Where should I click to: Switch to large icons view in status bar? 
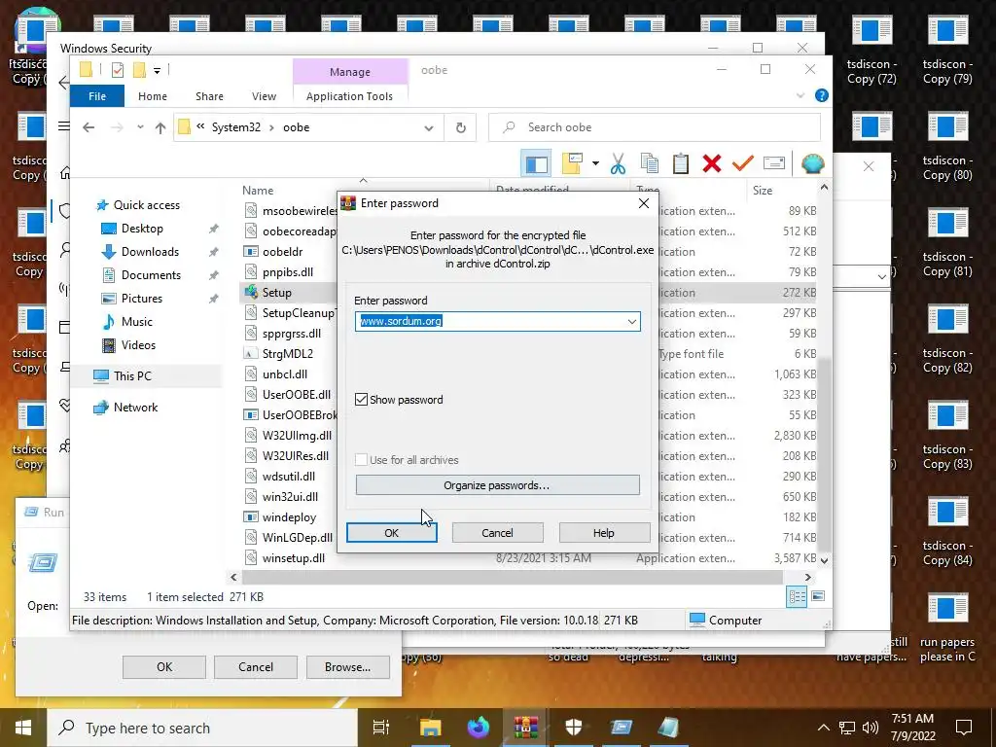818,596
